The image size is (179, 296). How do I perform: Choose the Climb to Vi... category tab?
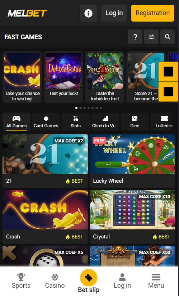[x=105, y=122]
